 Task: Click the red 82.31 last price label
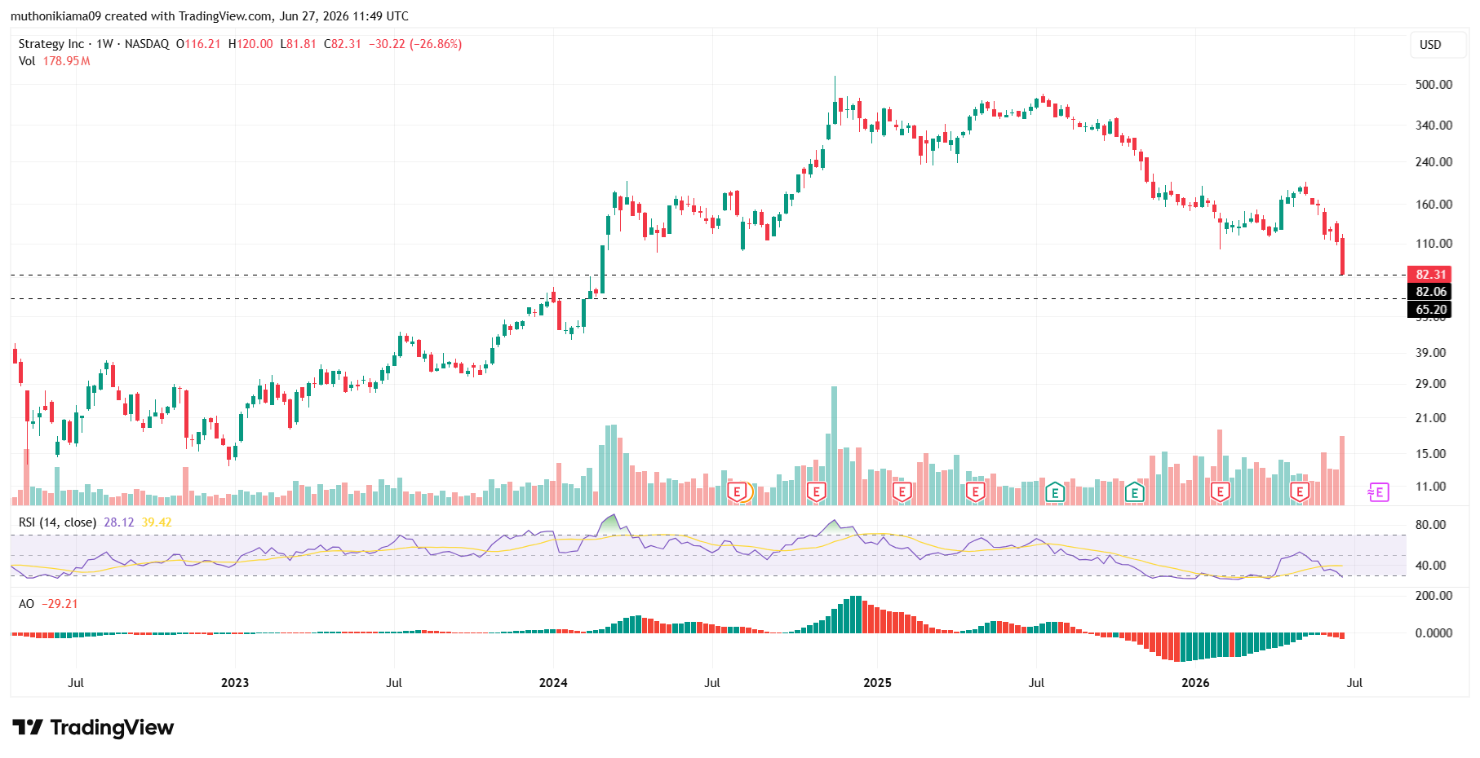click(1430, 274)
